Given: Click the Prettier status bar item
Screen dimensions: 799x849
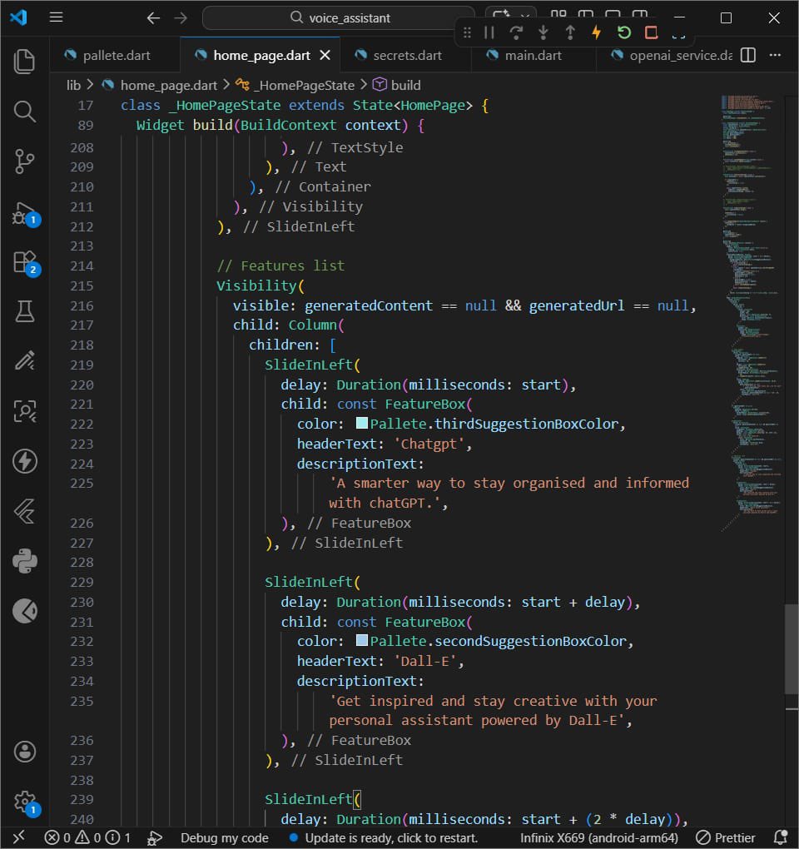Looking at the screenshot, I should [726, 837].
